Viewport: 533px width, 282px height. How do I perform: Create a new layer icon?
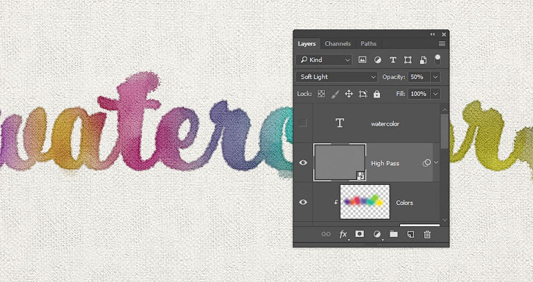point(411,234)
